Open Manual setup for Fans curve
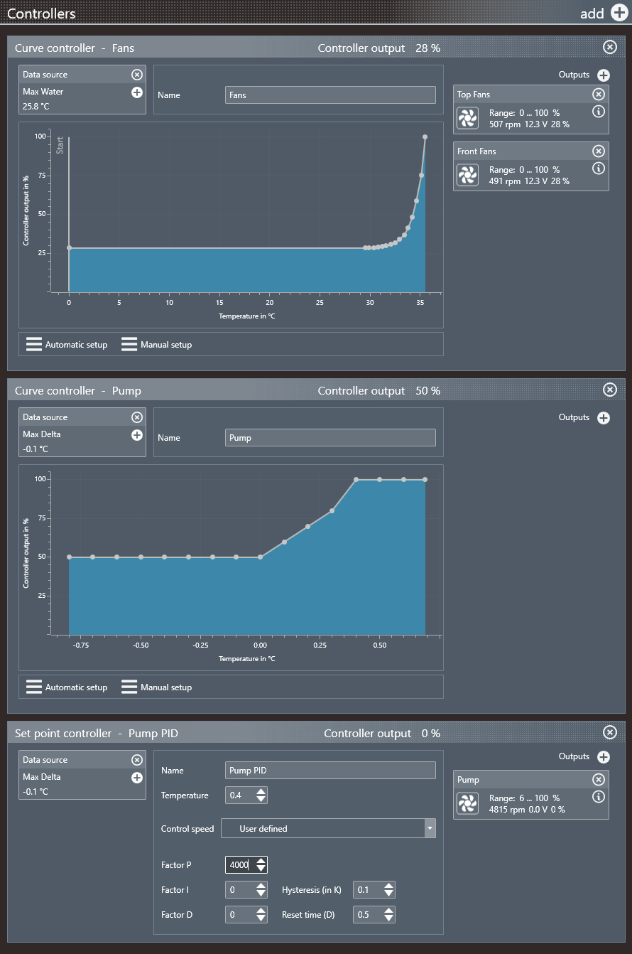This screenshot has height=954, width=632. [x=157, y=345]
